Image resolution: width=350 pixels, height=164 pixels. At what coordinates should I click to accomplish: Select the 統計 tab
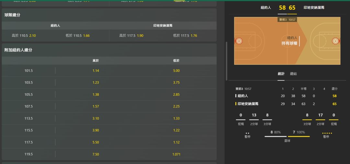coord(281,74)
